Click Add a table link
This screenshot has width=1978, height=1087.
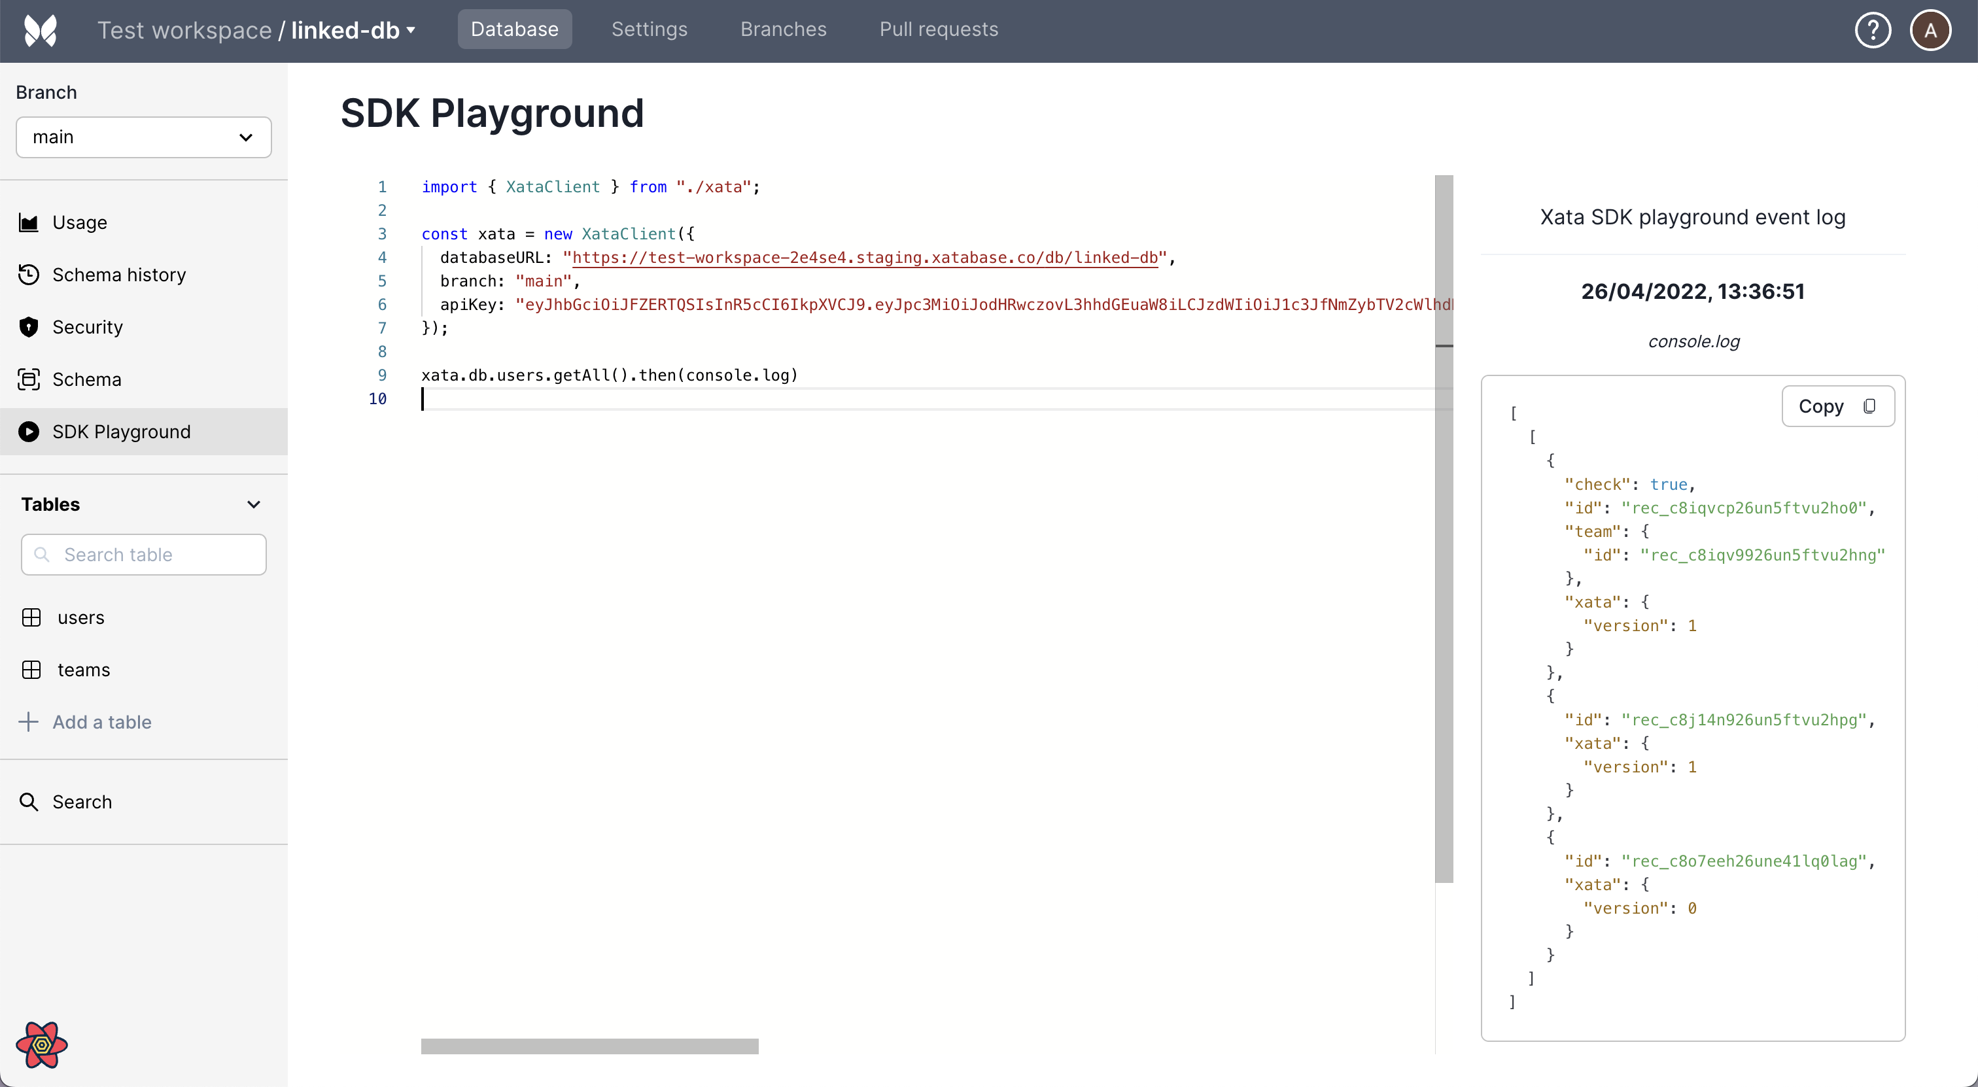[101, 721]
